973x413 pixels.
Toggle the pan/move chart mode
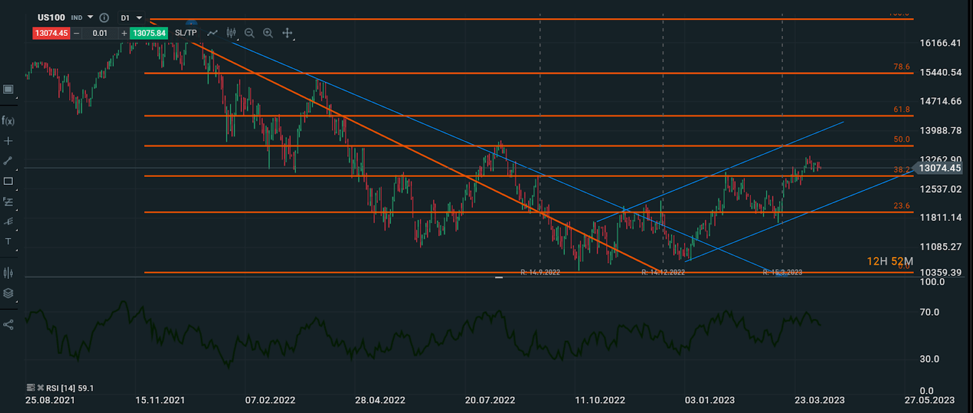coord(287,32)
